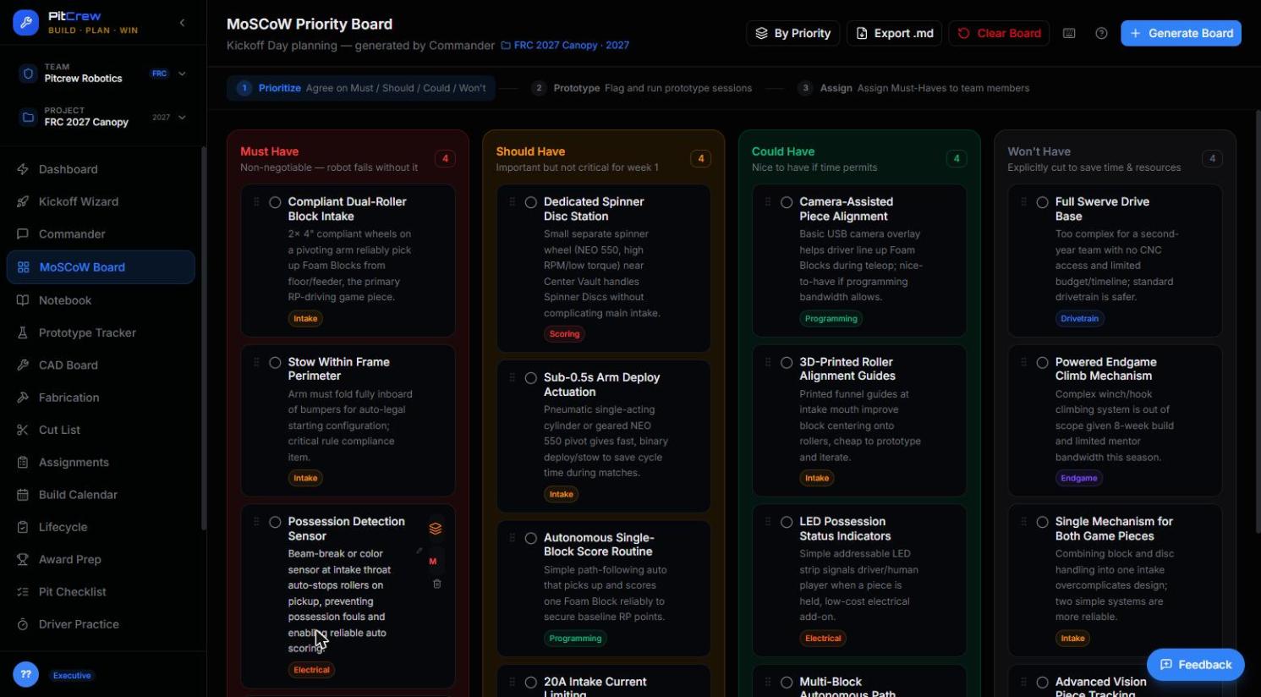Open keyboard shortcuts via the keyboard icon
1261x697 pixels.
pyautogui.click(x=1069, y=33)
